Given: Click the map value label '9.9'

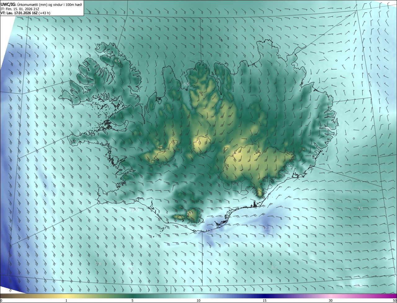Looking at the screenshot, I should (x=131, y=269).
